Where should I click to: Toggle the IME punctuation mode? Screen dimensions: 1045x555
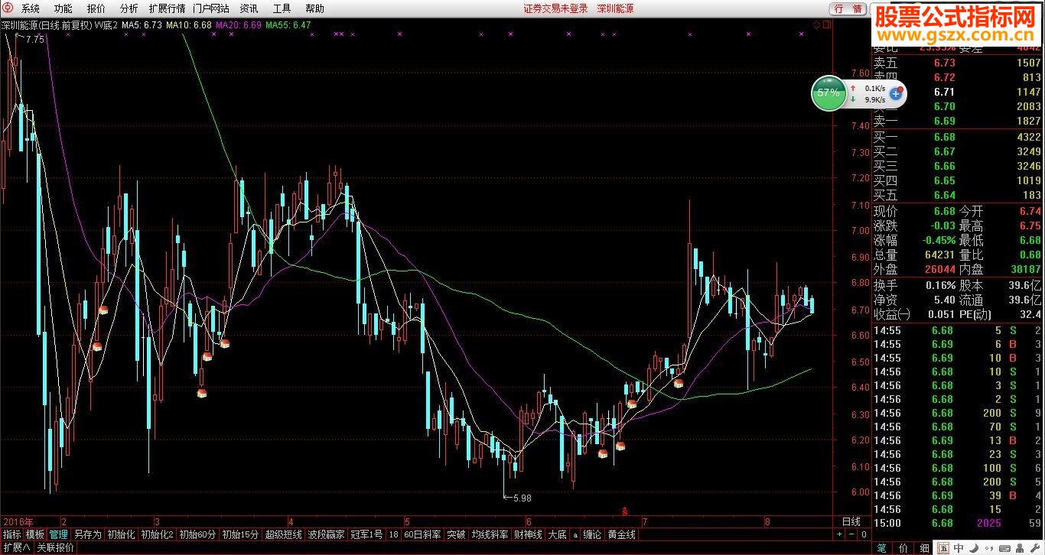point(989,548)
